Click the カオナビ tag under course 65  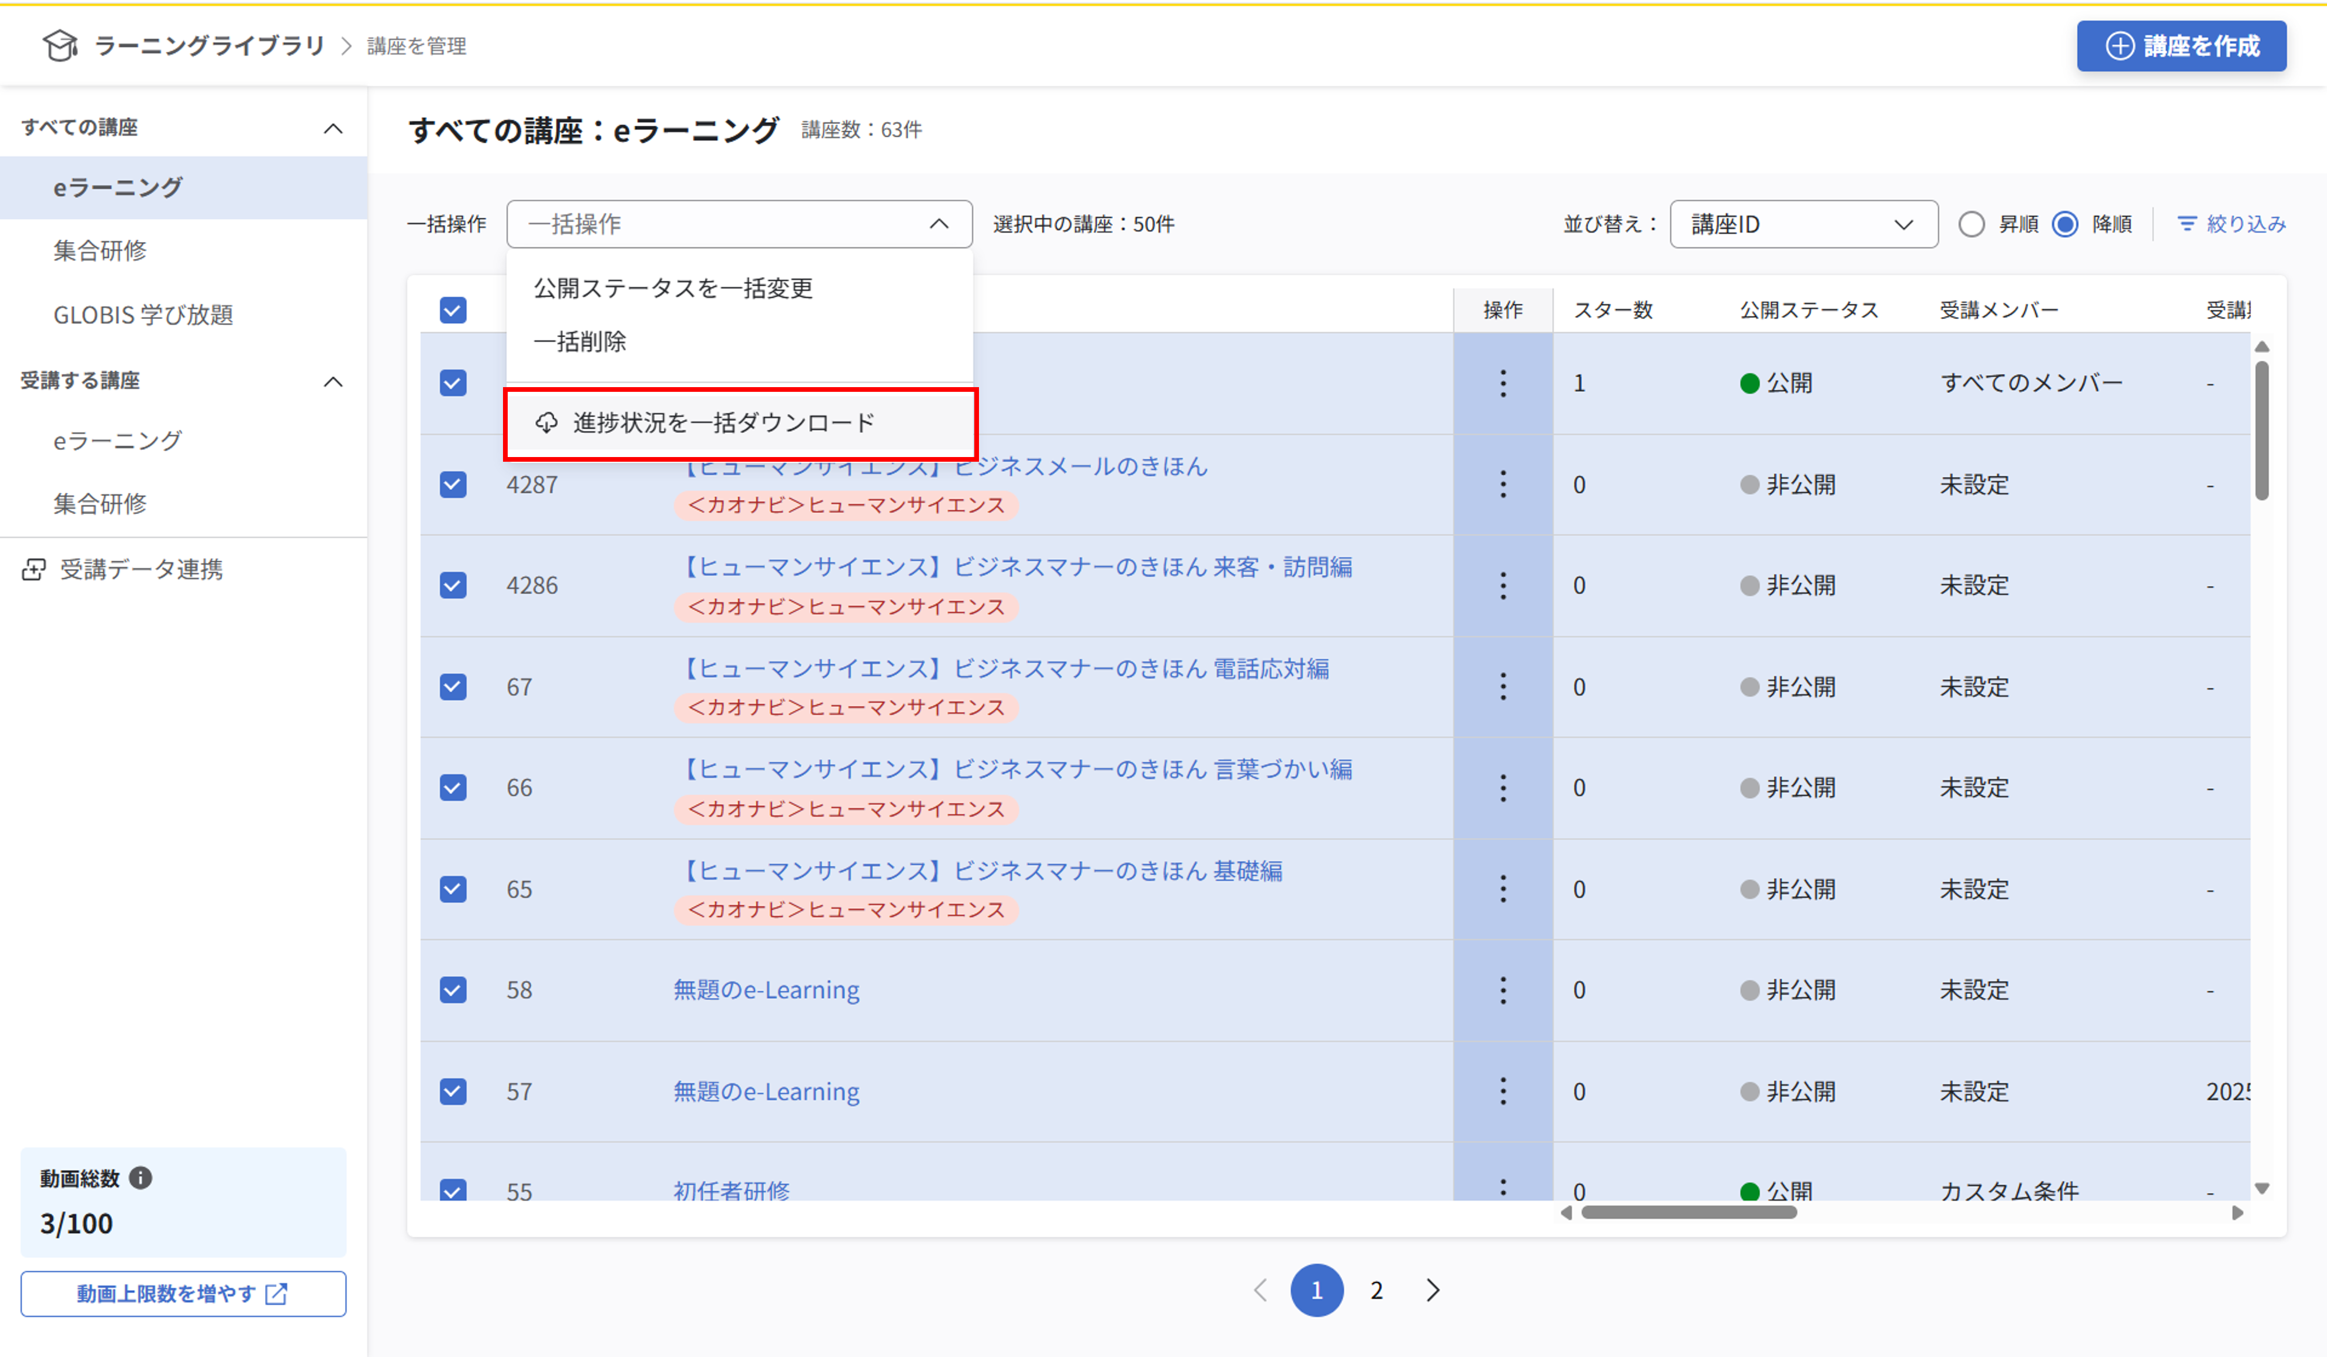[846, 909]
